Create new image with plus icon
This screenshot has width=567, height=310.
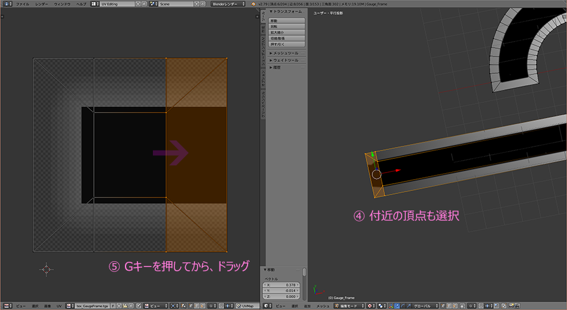coord(119,306)
